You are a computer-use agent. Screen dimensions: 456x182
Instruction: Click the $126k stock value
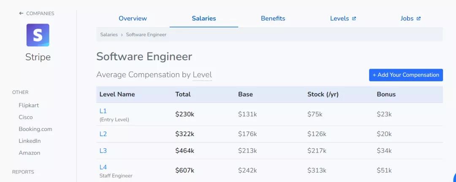point(317,134)
